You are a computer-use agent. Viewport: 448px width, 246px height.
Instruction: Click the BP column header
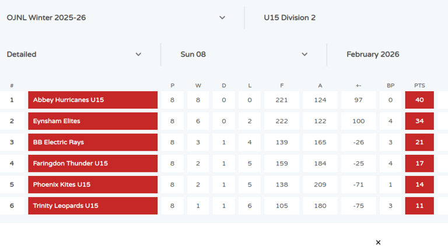pos(390,85)
